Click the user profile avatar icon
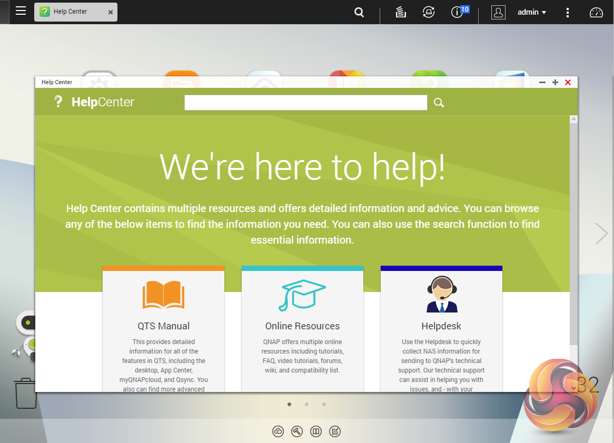614x443 pixels. [x=498, y=13]
